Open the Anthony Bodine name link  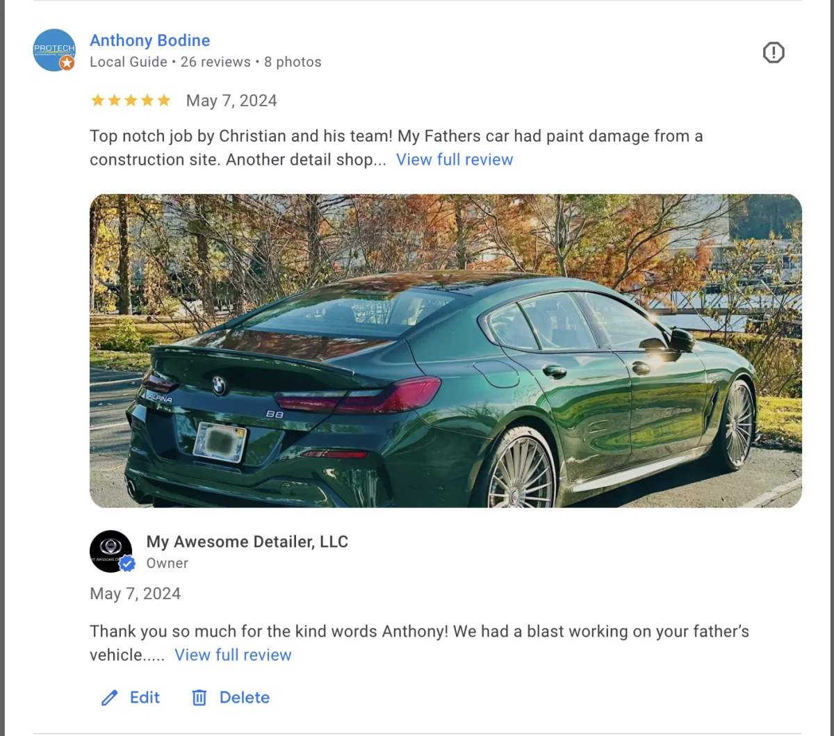point(150,40)
